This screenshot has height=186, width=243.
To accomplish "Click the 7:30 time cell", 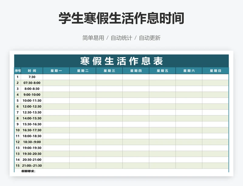I will [x=32, y=77].
